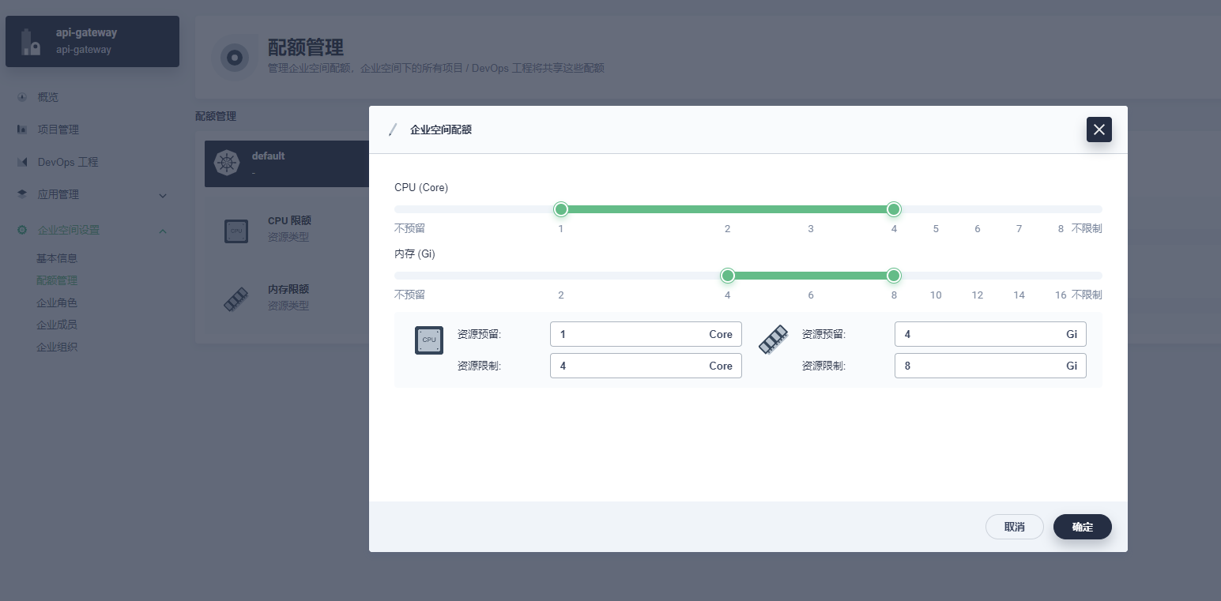Image resolution: width=1221 pixels, height=601 pixels.
Task: Click the DevOps 工程 sidebar icon
Action: (22, 162)
